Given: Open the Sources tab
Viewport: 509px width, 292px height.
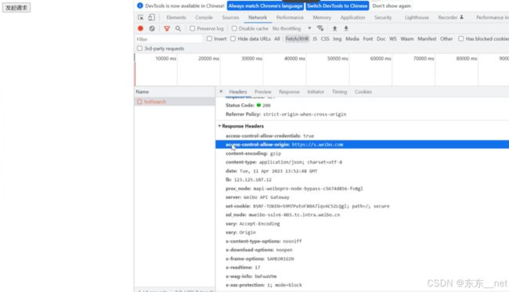Looking at the screenshot, I should (x=230, y=17).
